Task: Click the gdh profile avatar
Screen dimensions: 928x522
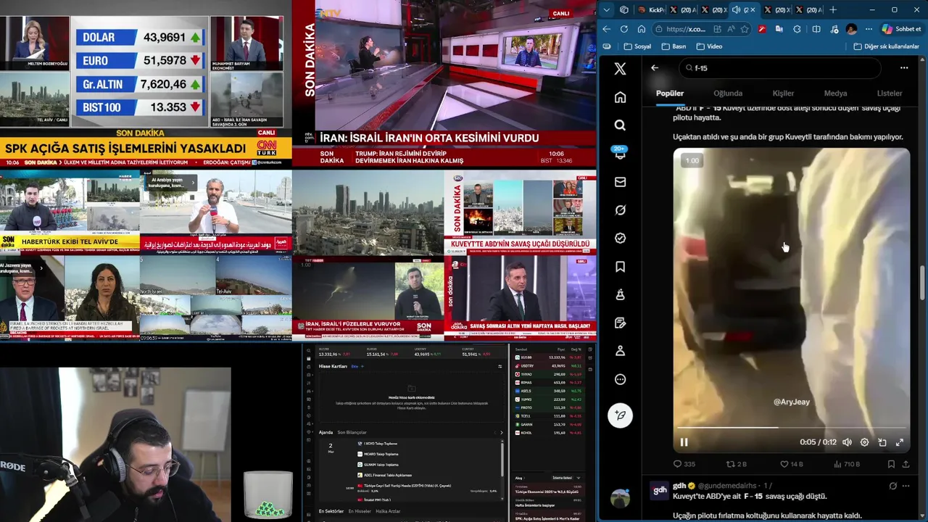Action: click(660, 491)
